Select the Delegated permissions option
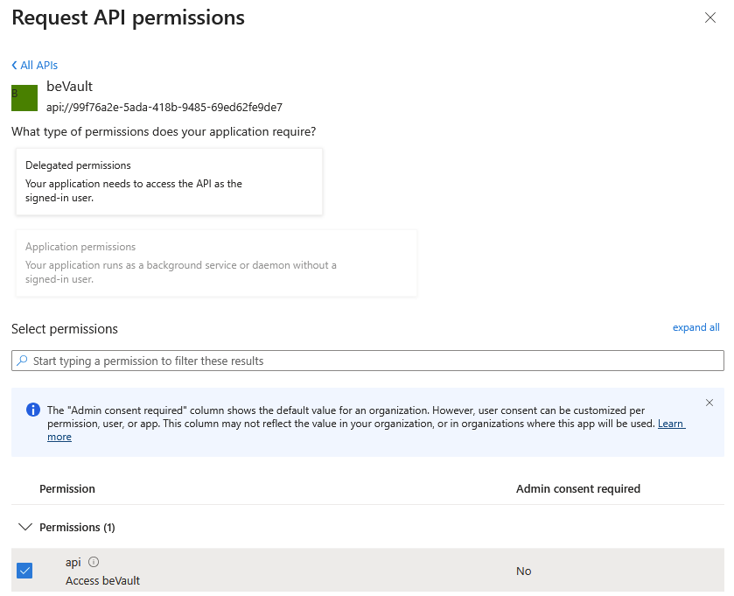This screenshot has width=734, height=596. pos(169,181)
